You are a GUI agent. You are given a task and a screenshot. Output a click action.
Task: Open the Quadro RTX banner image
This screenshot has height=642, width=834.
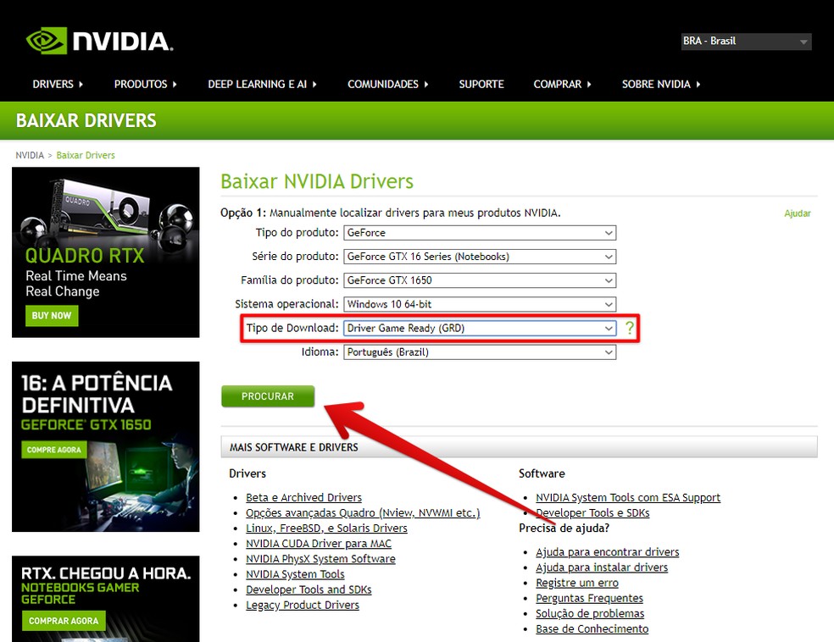(105, 252)
